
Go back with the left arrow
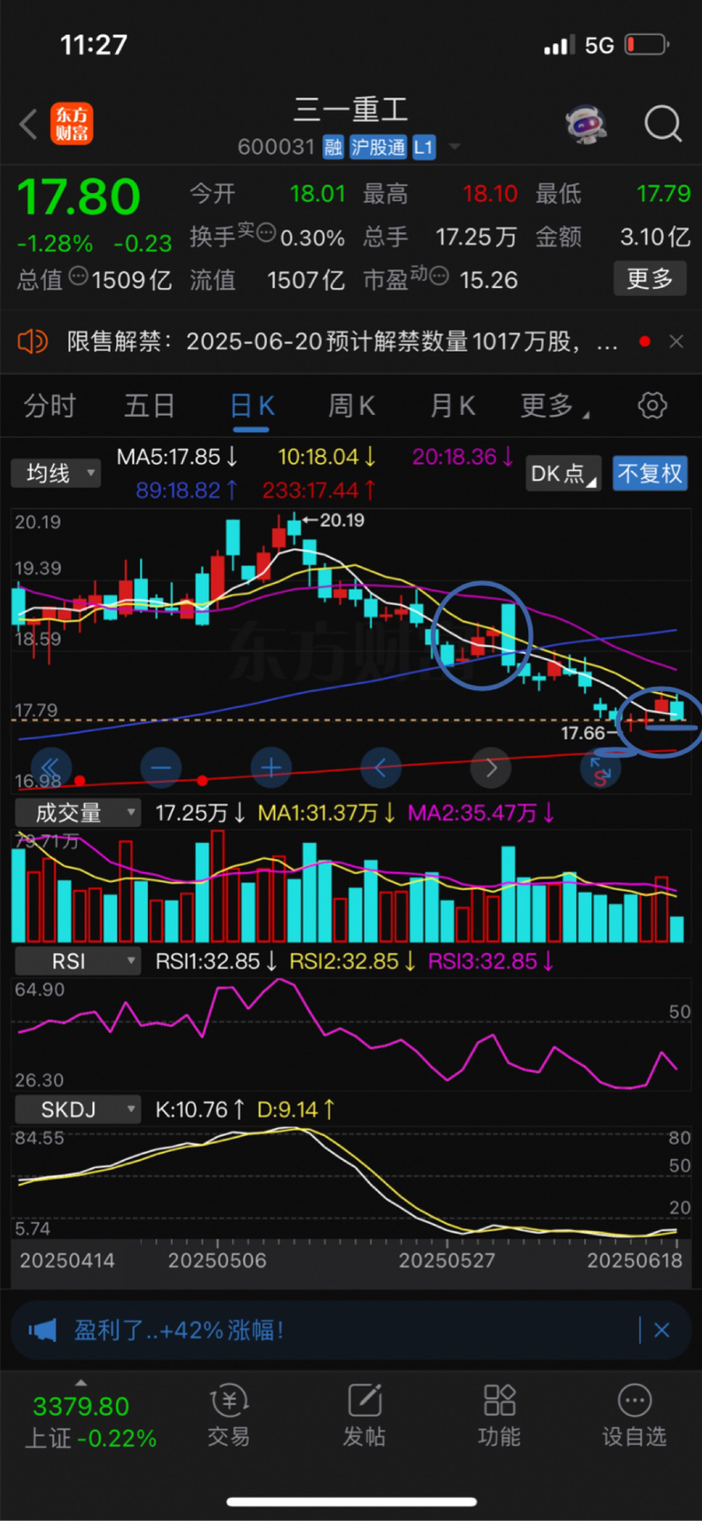point(28,123)
